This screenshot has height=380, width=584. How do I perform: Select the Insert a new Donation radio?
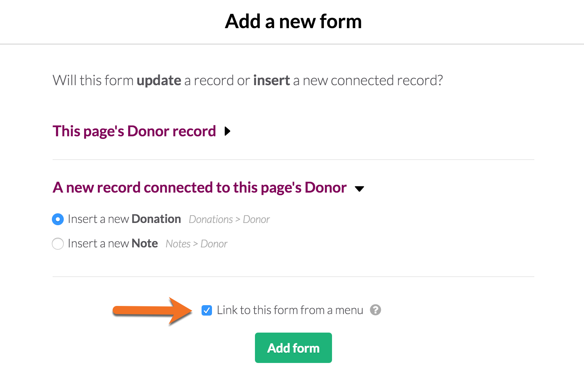[x=58, y=219]
